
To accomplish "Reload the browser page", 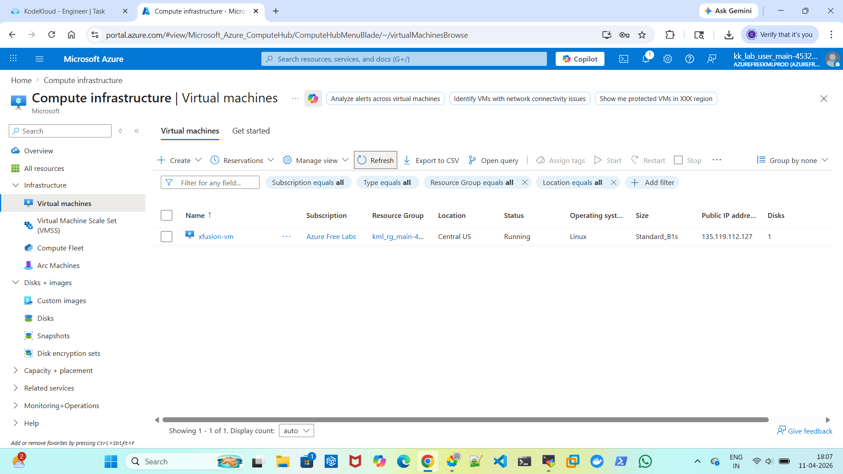I will (x=51, y=35).
